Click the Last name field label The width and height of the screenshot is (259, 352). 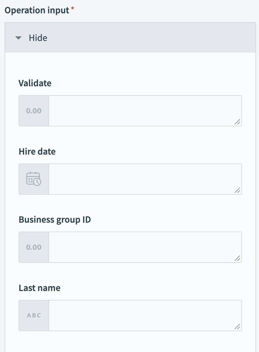40,288
